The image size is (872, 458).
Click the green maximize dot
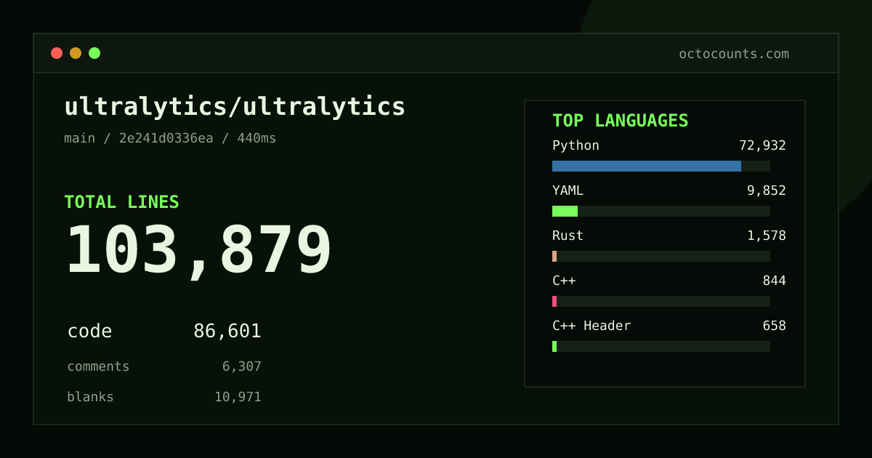(94, 53)
